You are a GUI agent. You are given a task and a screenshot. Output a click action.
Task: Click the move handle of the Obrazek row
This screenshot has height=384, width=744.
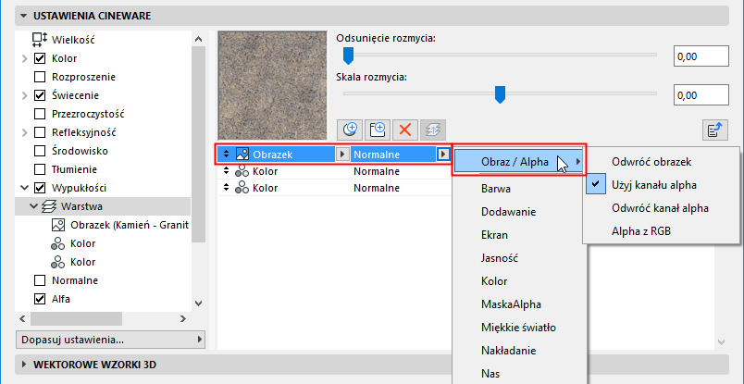pos(227,154)
